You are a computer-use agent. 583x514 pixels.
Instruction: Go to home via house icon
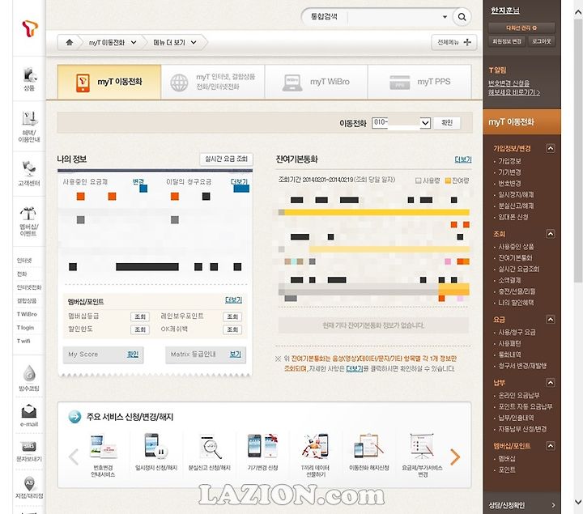(x=69, y=42)
